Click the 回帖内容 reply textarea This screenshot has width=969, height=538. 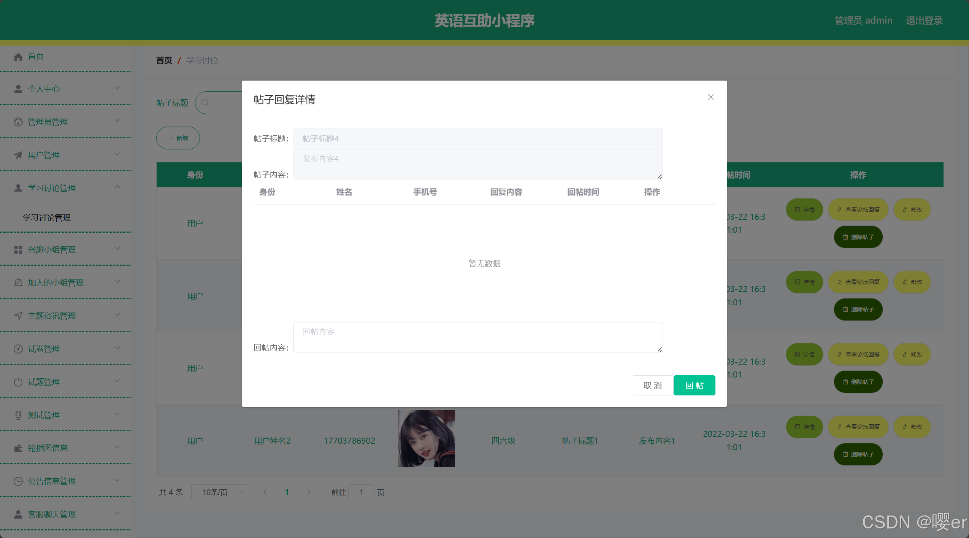478,337
